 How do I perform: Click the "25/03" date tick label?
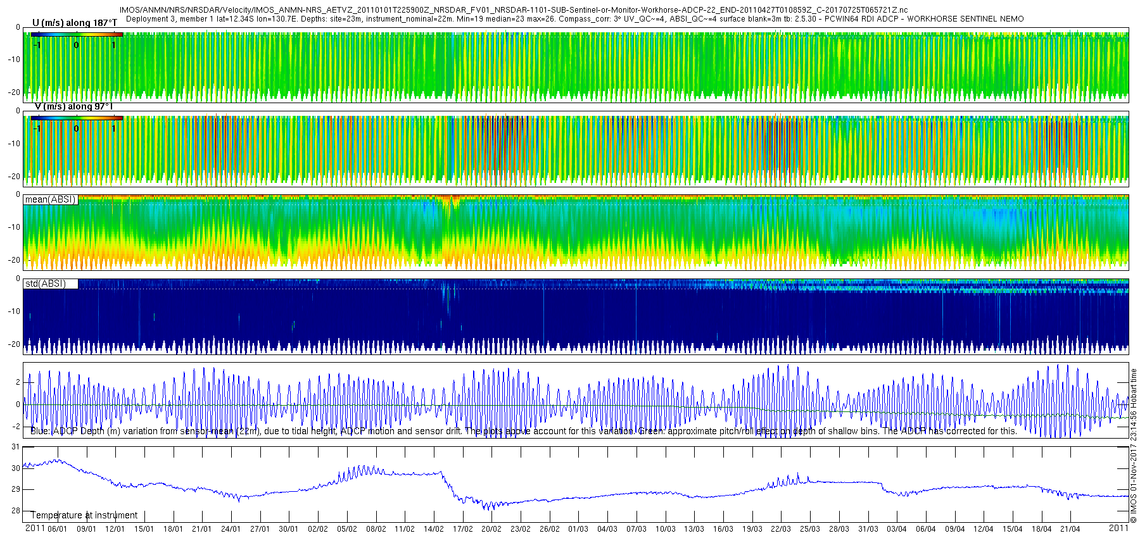[810, 529]
